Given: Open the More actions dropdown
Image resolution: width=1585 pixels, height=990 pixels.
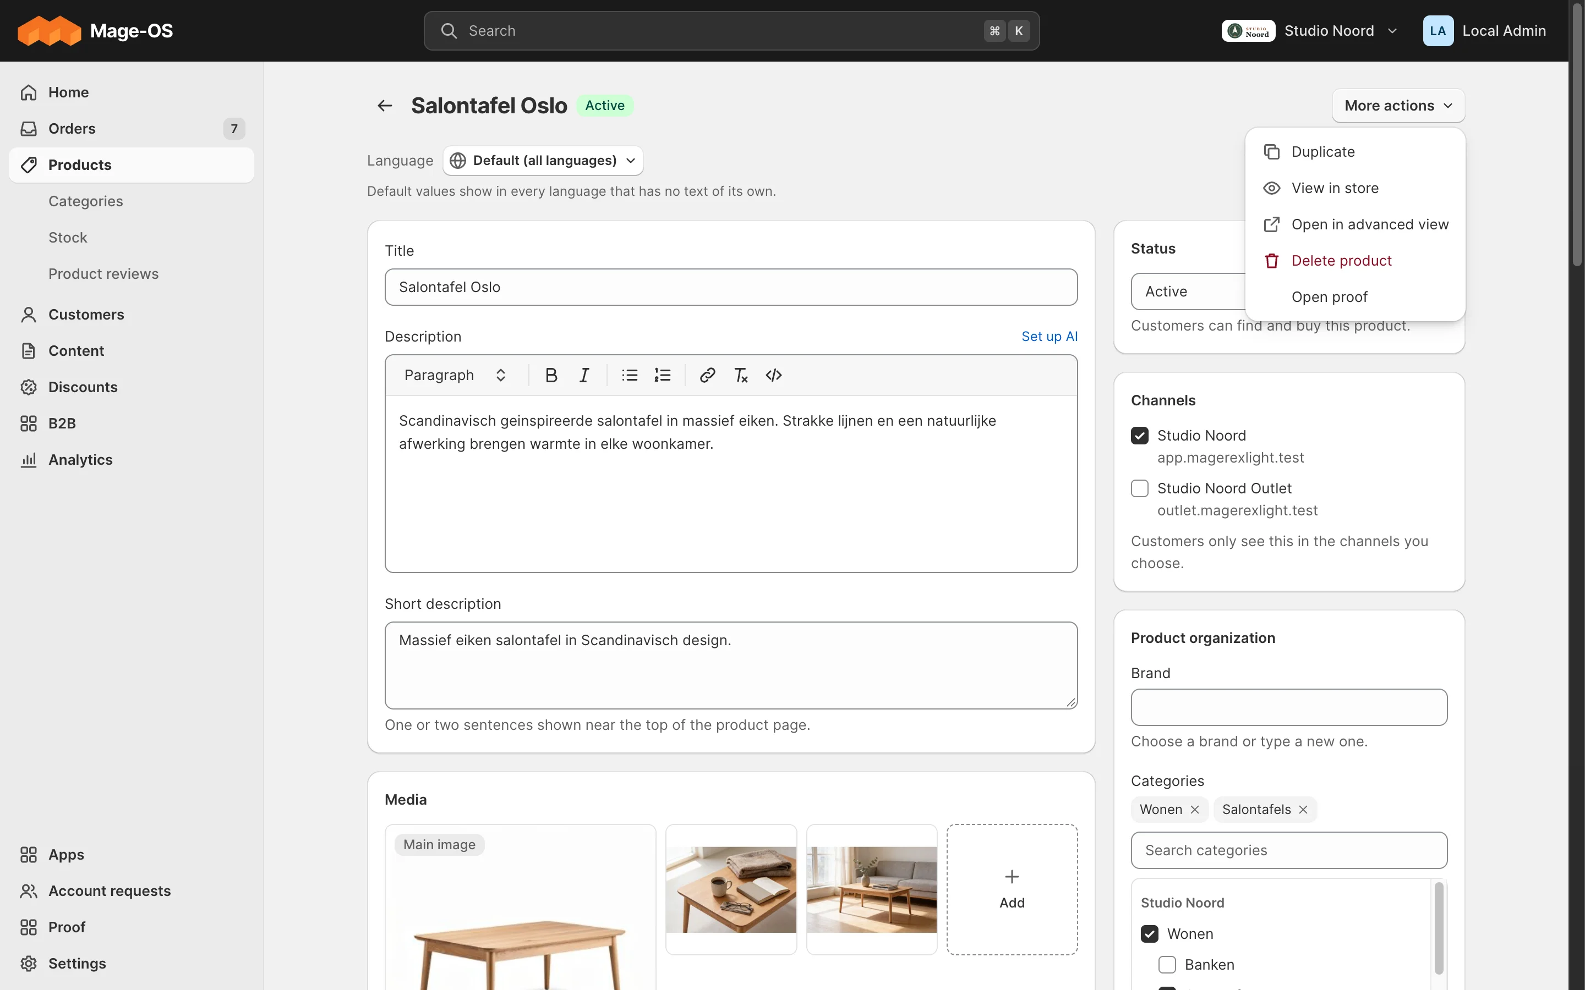Looking at the screenshot, I should tap(1398, 106).
